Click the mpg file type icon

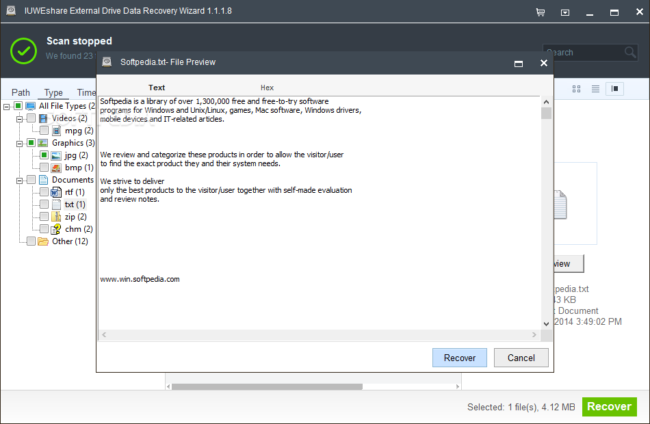click(x=56, y=131)
